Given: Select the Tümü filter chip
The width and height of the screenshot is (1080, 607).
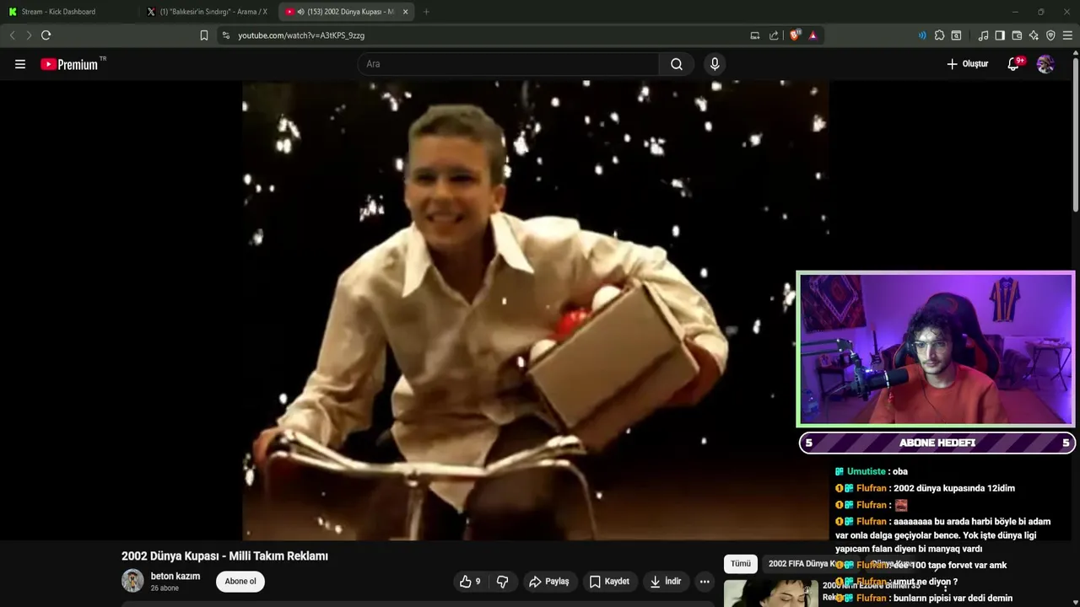Looking at the screenshot, I should (741, 564).
